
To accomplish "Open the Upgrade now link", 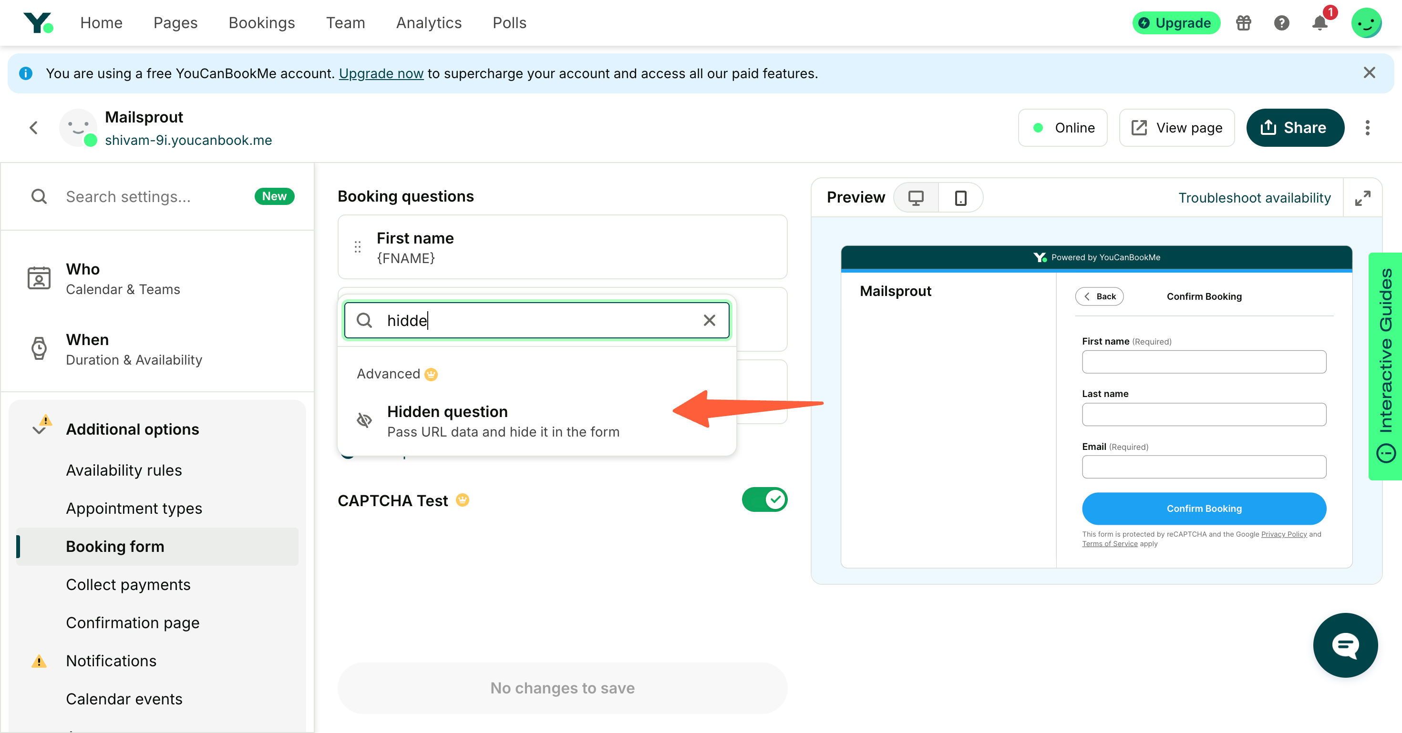I will (x=381, y=73).
